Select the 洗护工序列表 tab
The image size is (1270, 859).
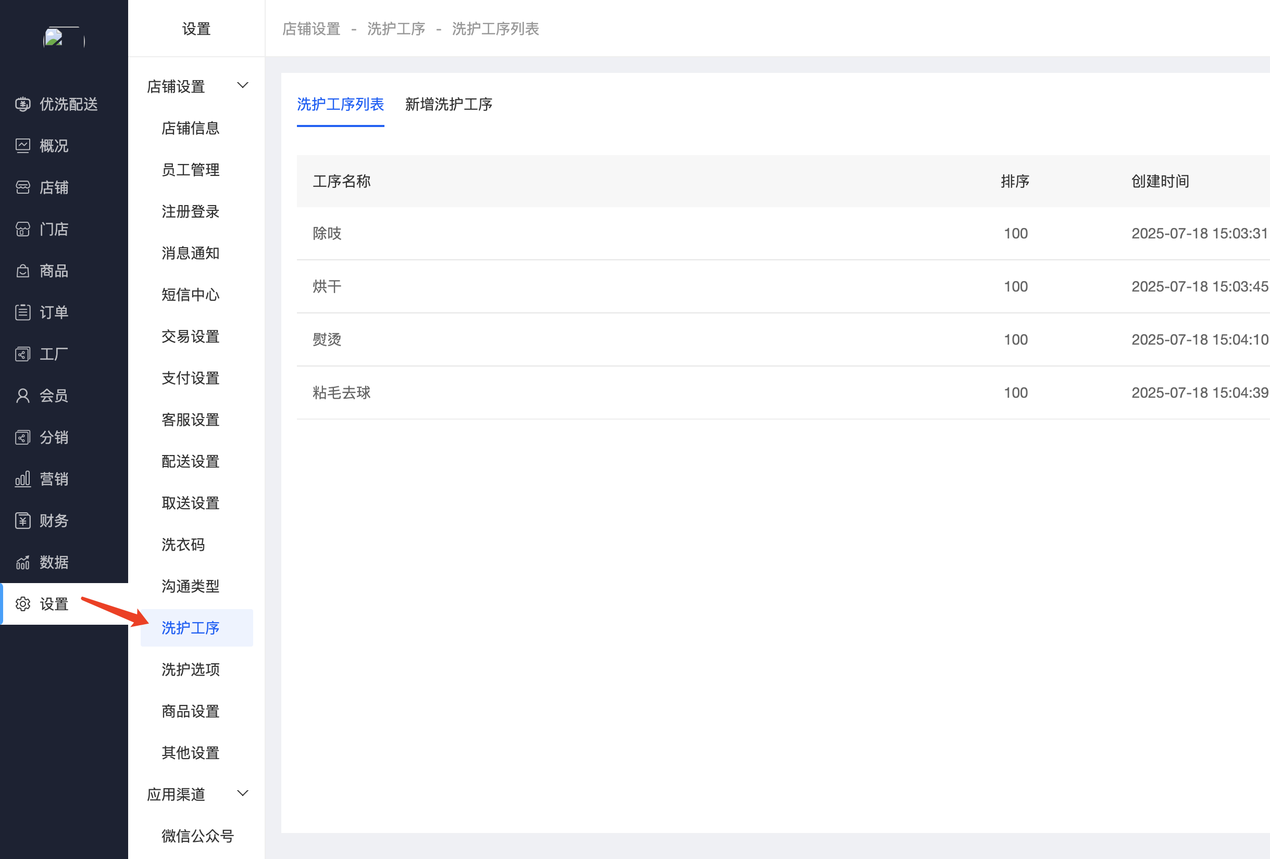click(x=340, y=104)
